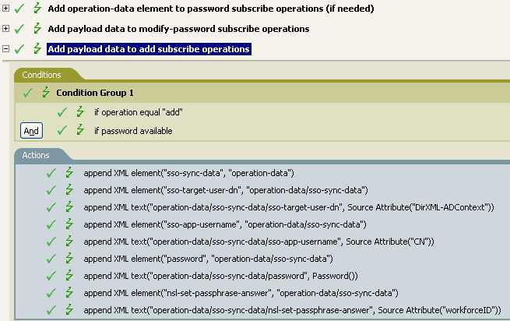Click lightning icon for 'if operation equal add'
Screen dimensions: 510x321
pyautogui.click(x=79, y=112)
